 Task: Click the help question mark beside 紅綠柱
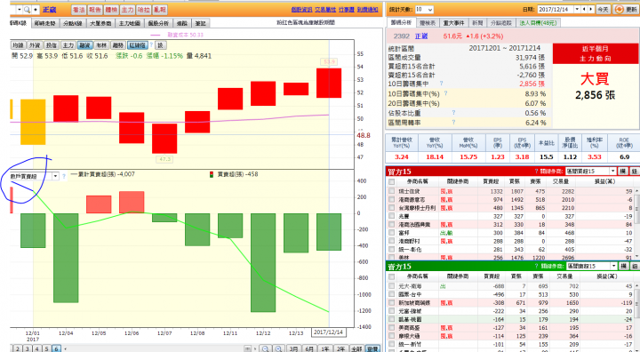tap(151, 45)
